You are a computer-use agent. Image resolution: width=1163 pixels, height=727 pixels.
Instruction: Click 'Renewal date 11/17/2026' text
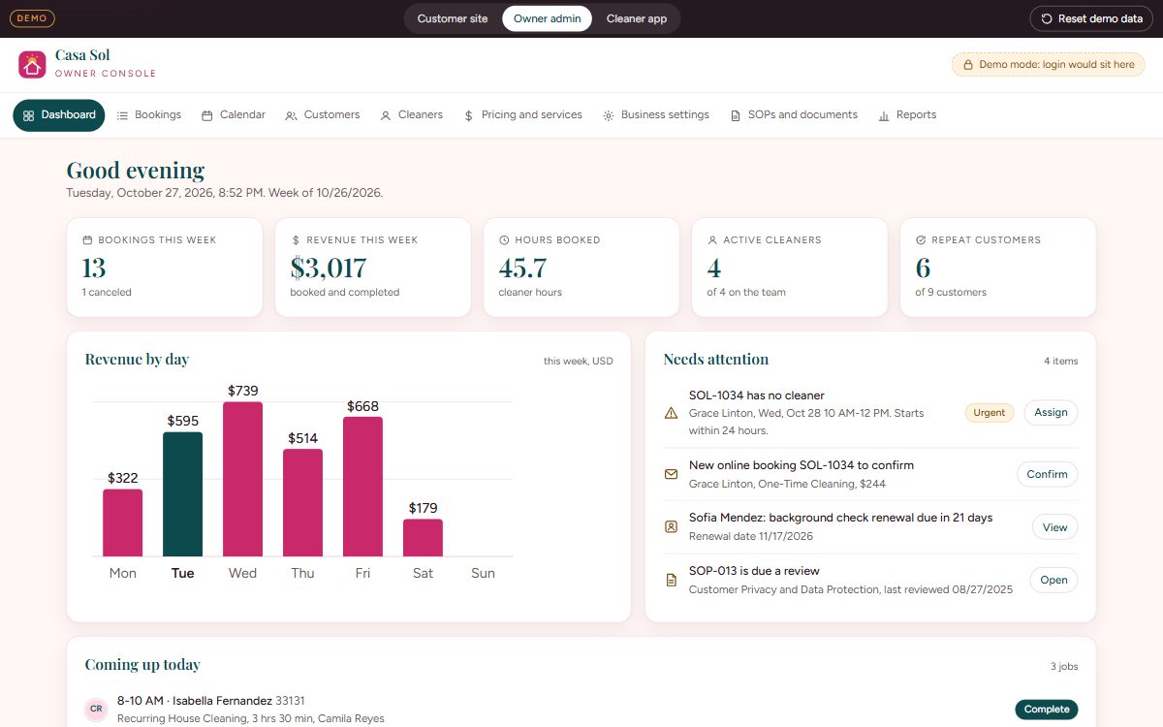point(751,536)
